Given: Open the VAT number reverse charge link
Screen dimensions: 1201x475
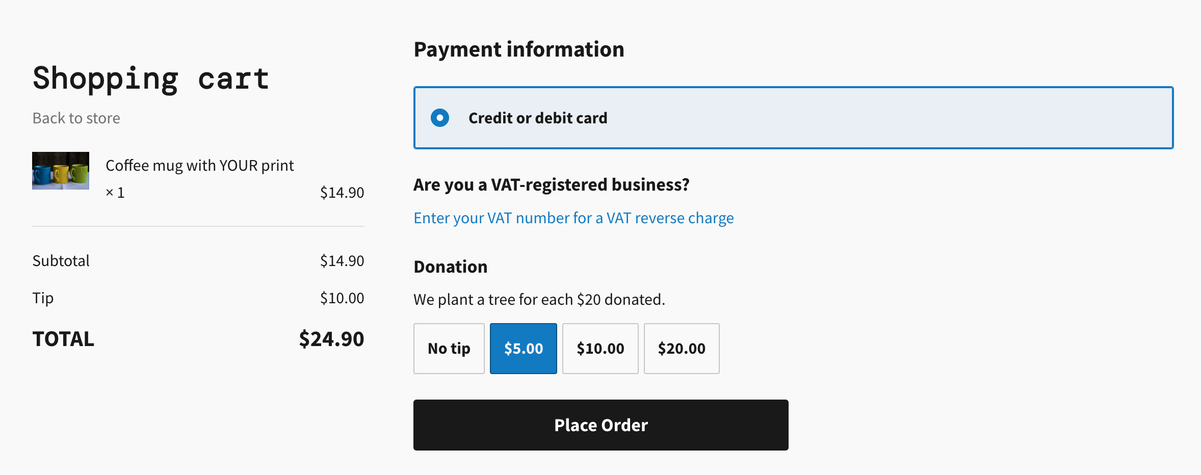Looking at the screenshot, I should 573,218.
